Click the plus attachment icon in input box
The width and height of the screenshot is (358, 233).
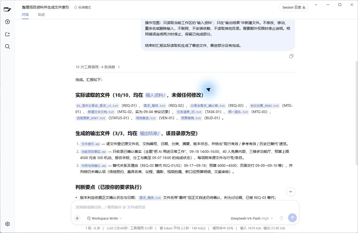[77, 218]
